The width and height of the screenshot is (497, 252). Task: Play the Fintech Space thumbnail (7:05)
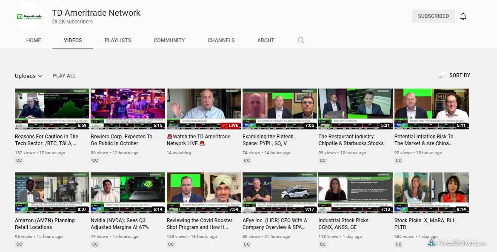click(x=280, y=109)
